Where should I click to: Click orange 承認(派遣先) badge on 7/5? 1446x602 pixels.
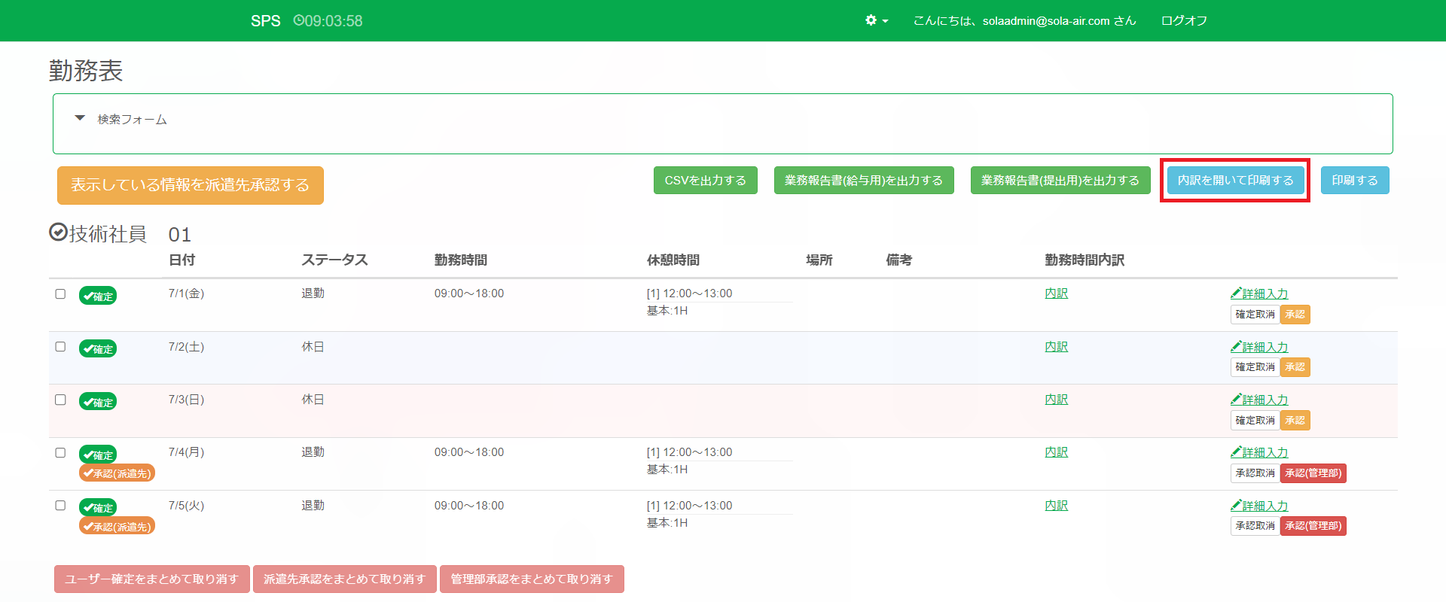pyautogui.click(x=117, y=527)
